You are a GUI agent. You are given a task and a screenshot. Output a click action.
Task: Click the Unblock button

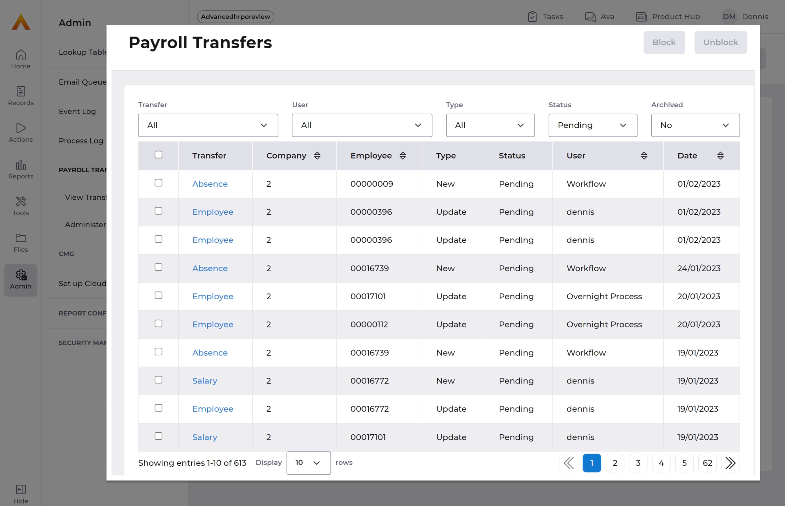pos(720,42)
